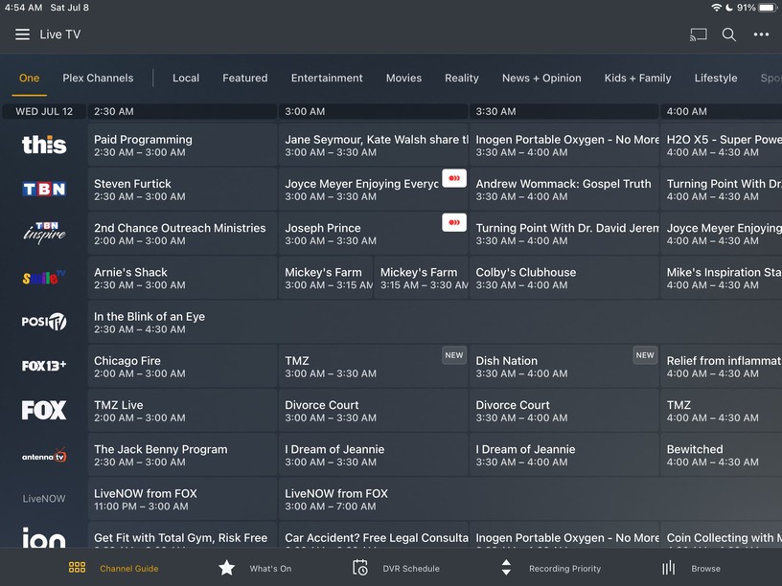Select the Smile TV channel logo

coord(44,278)
